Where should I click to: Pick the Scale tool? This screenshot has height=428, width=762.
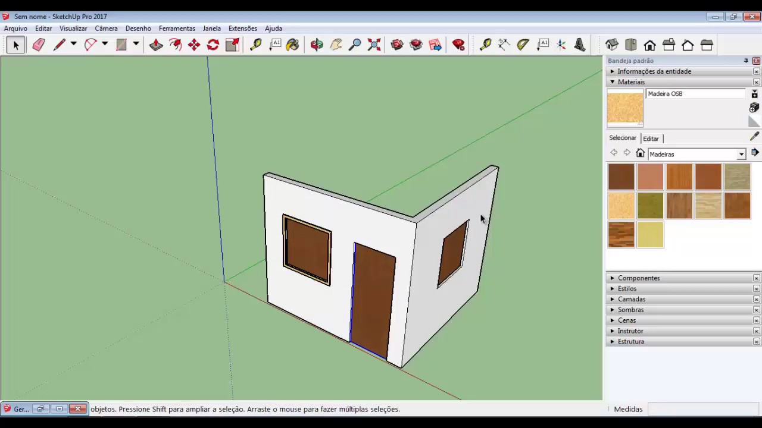click(232, 45)
